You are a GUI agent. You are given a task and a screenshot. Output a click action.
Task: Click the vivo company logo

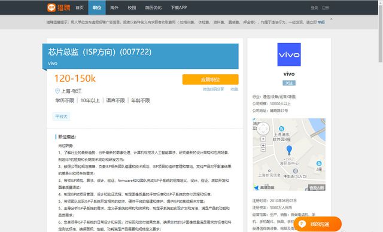coord(289,54)
